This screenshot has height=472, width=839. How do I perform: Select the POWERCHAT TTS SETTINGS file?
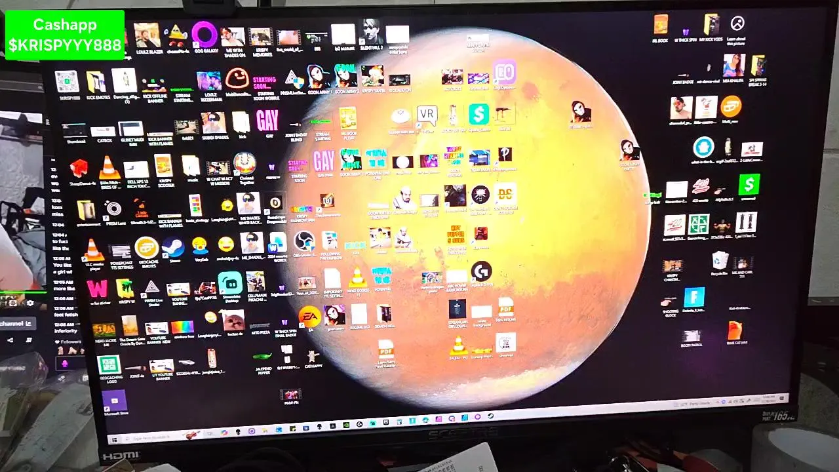[x=121, y=256]
